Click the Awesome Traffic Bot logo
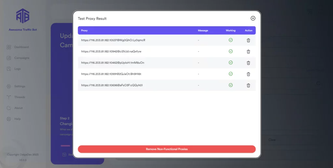 23,16
